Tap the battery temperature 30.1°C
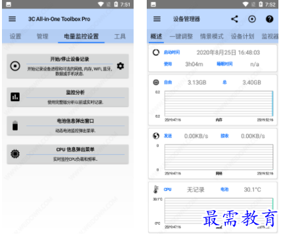283x239 pixels. 253,190
